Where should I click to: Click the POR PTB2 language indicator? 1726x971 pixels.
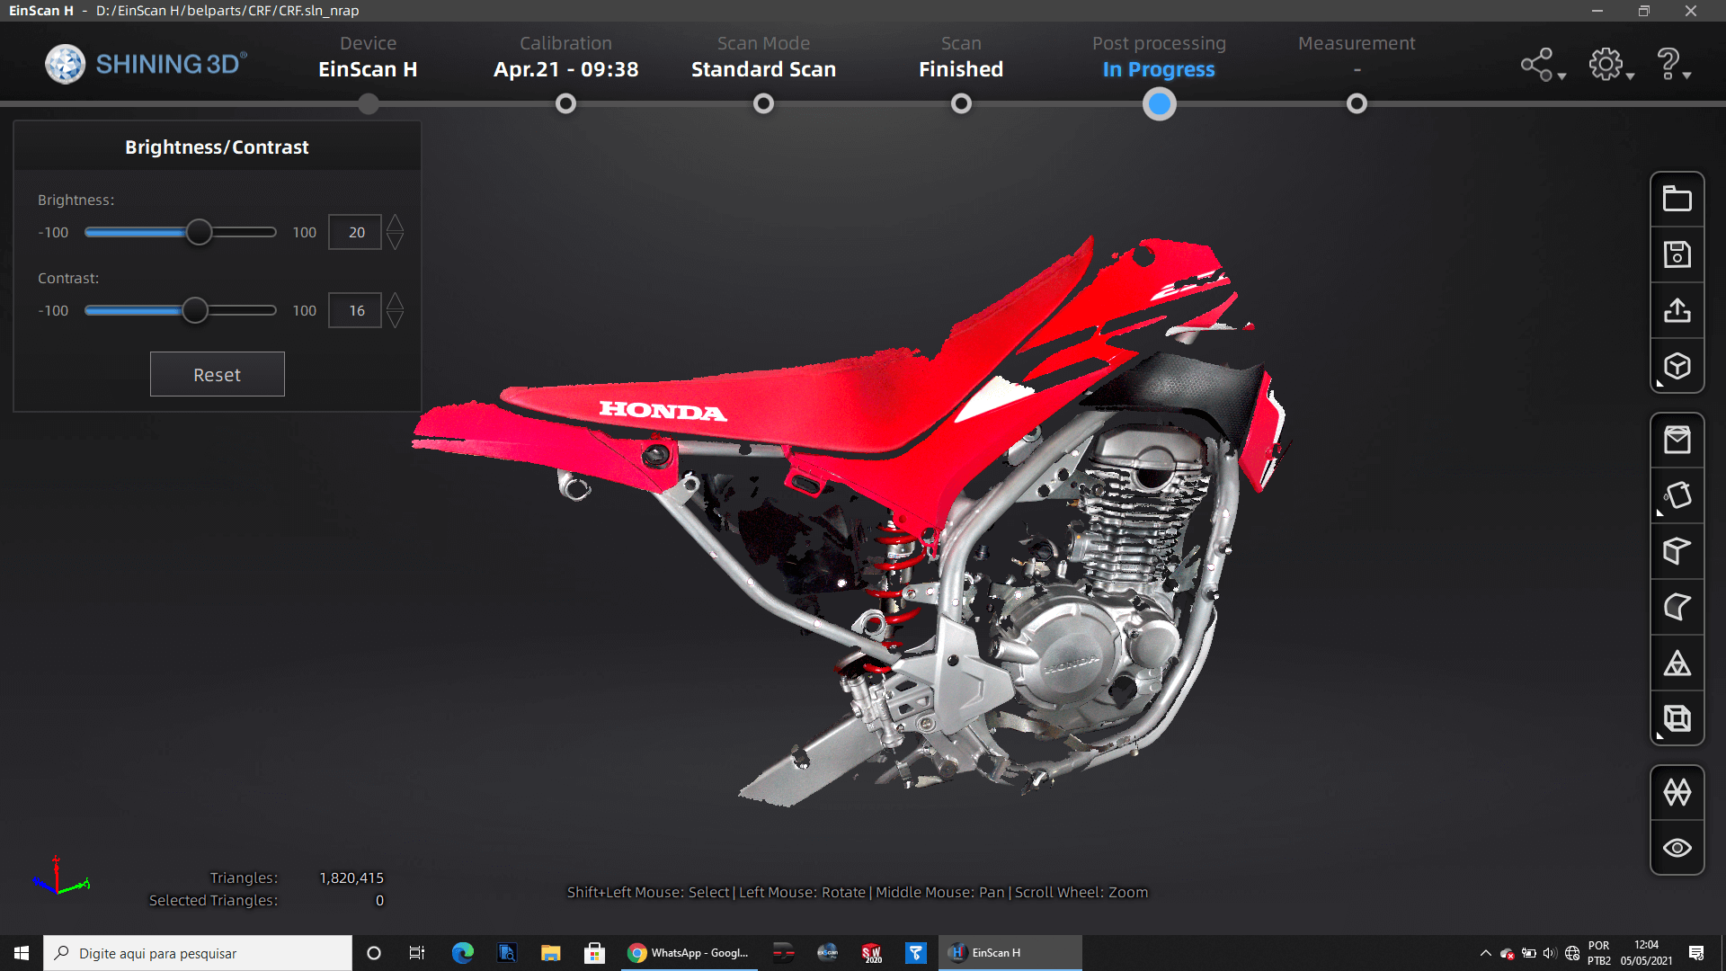coord(1599,953)
